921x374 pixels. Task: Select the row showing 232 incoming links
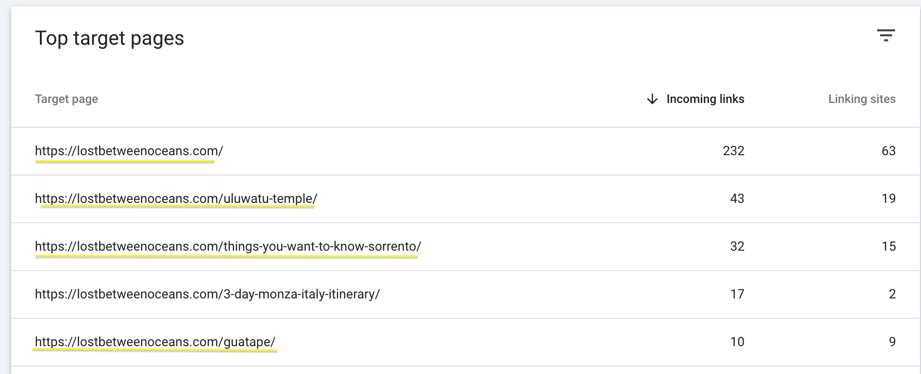[x=733, y=151]
